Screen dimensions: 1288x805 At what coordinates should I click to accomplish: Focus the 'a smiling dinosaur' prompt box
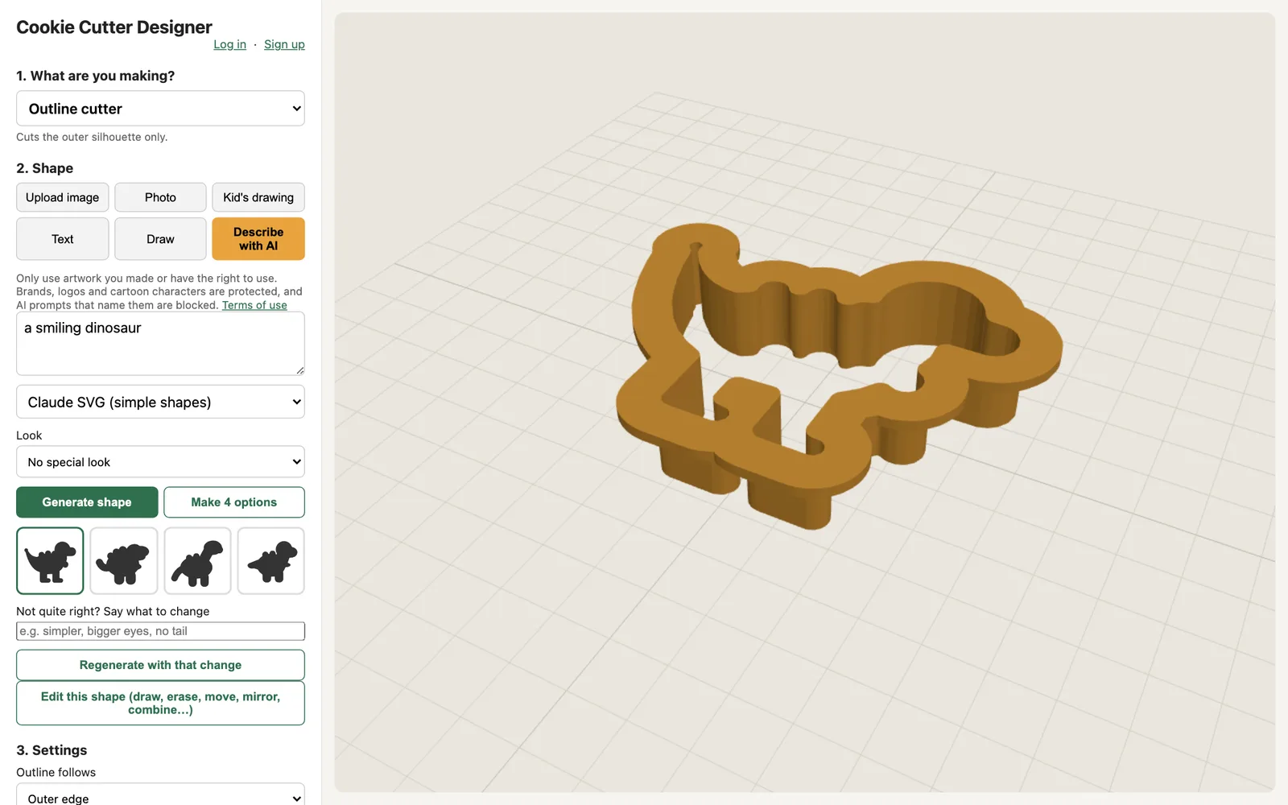pyautogui.click(x=160, y=344)
